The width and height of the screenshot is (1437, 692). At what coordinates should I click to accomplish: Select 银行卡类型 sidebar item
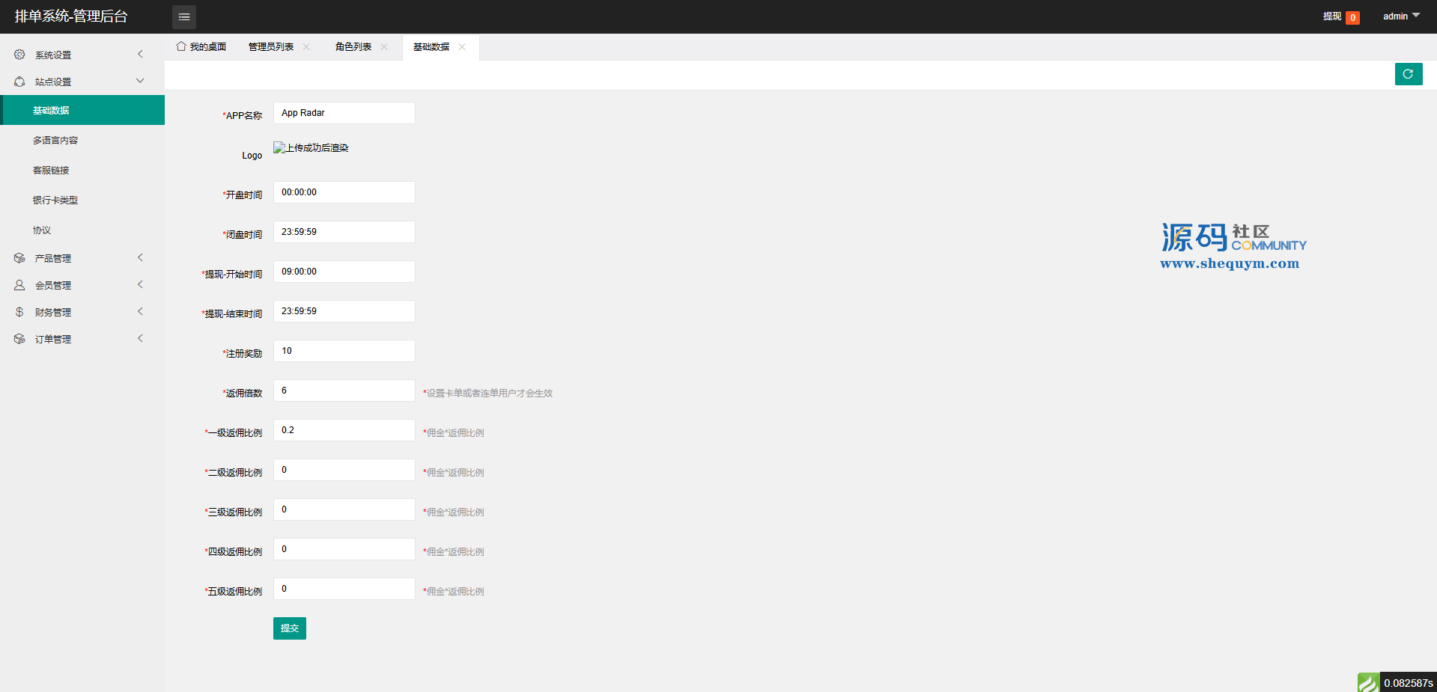pos(55,200)
